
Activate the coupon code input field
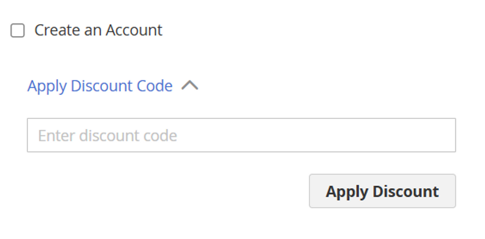point(241,135)
